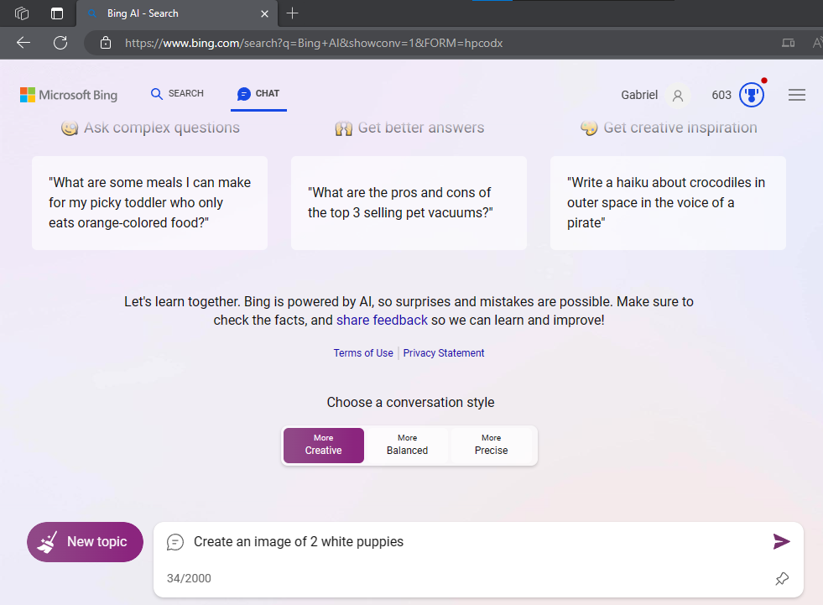The height and width of the screenshot is (605, 823).
Task: Close the Bing AI - Search tab
Action: (x=264, y=13)
